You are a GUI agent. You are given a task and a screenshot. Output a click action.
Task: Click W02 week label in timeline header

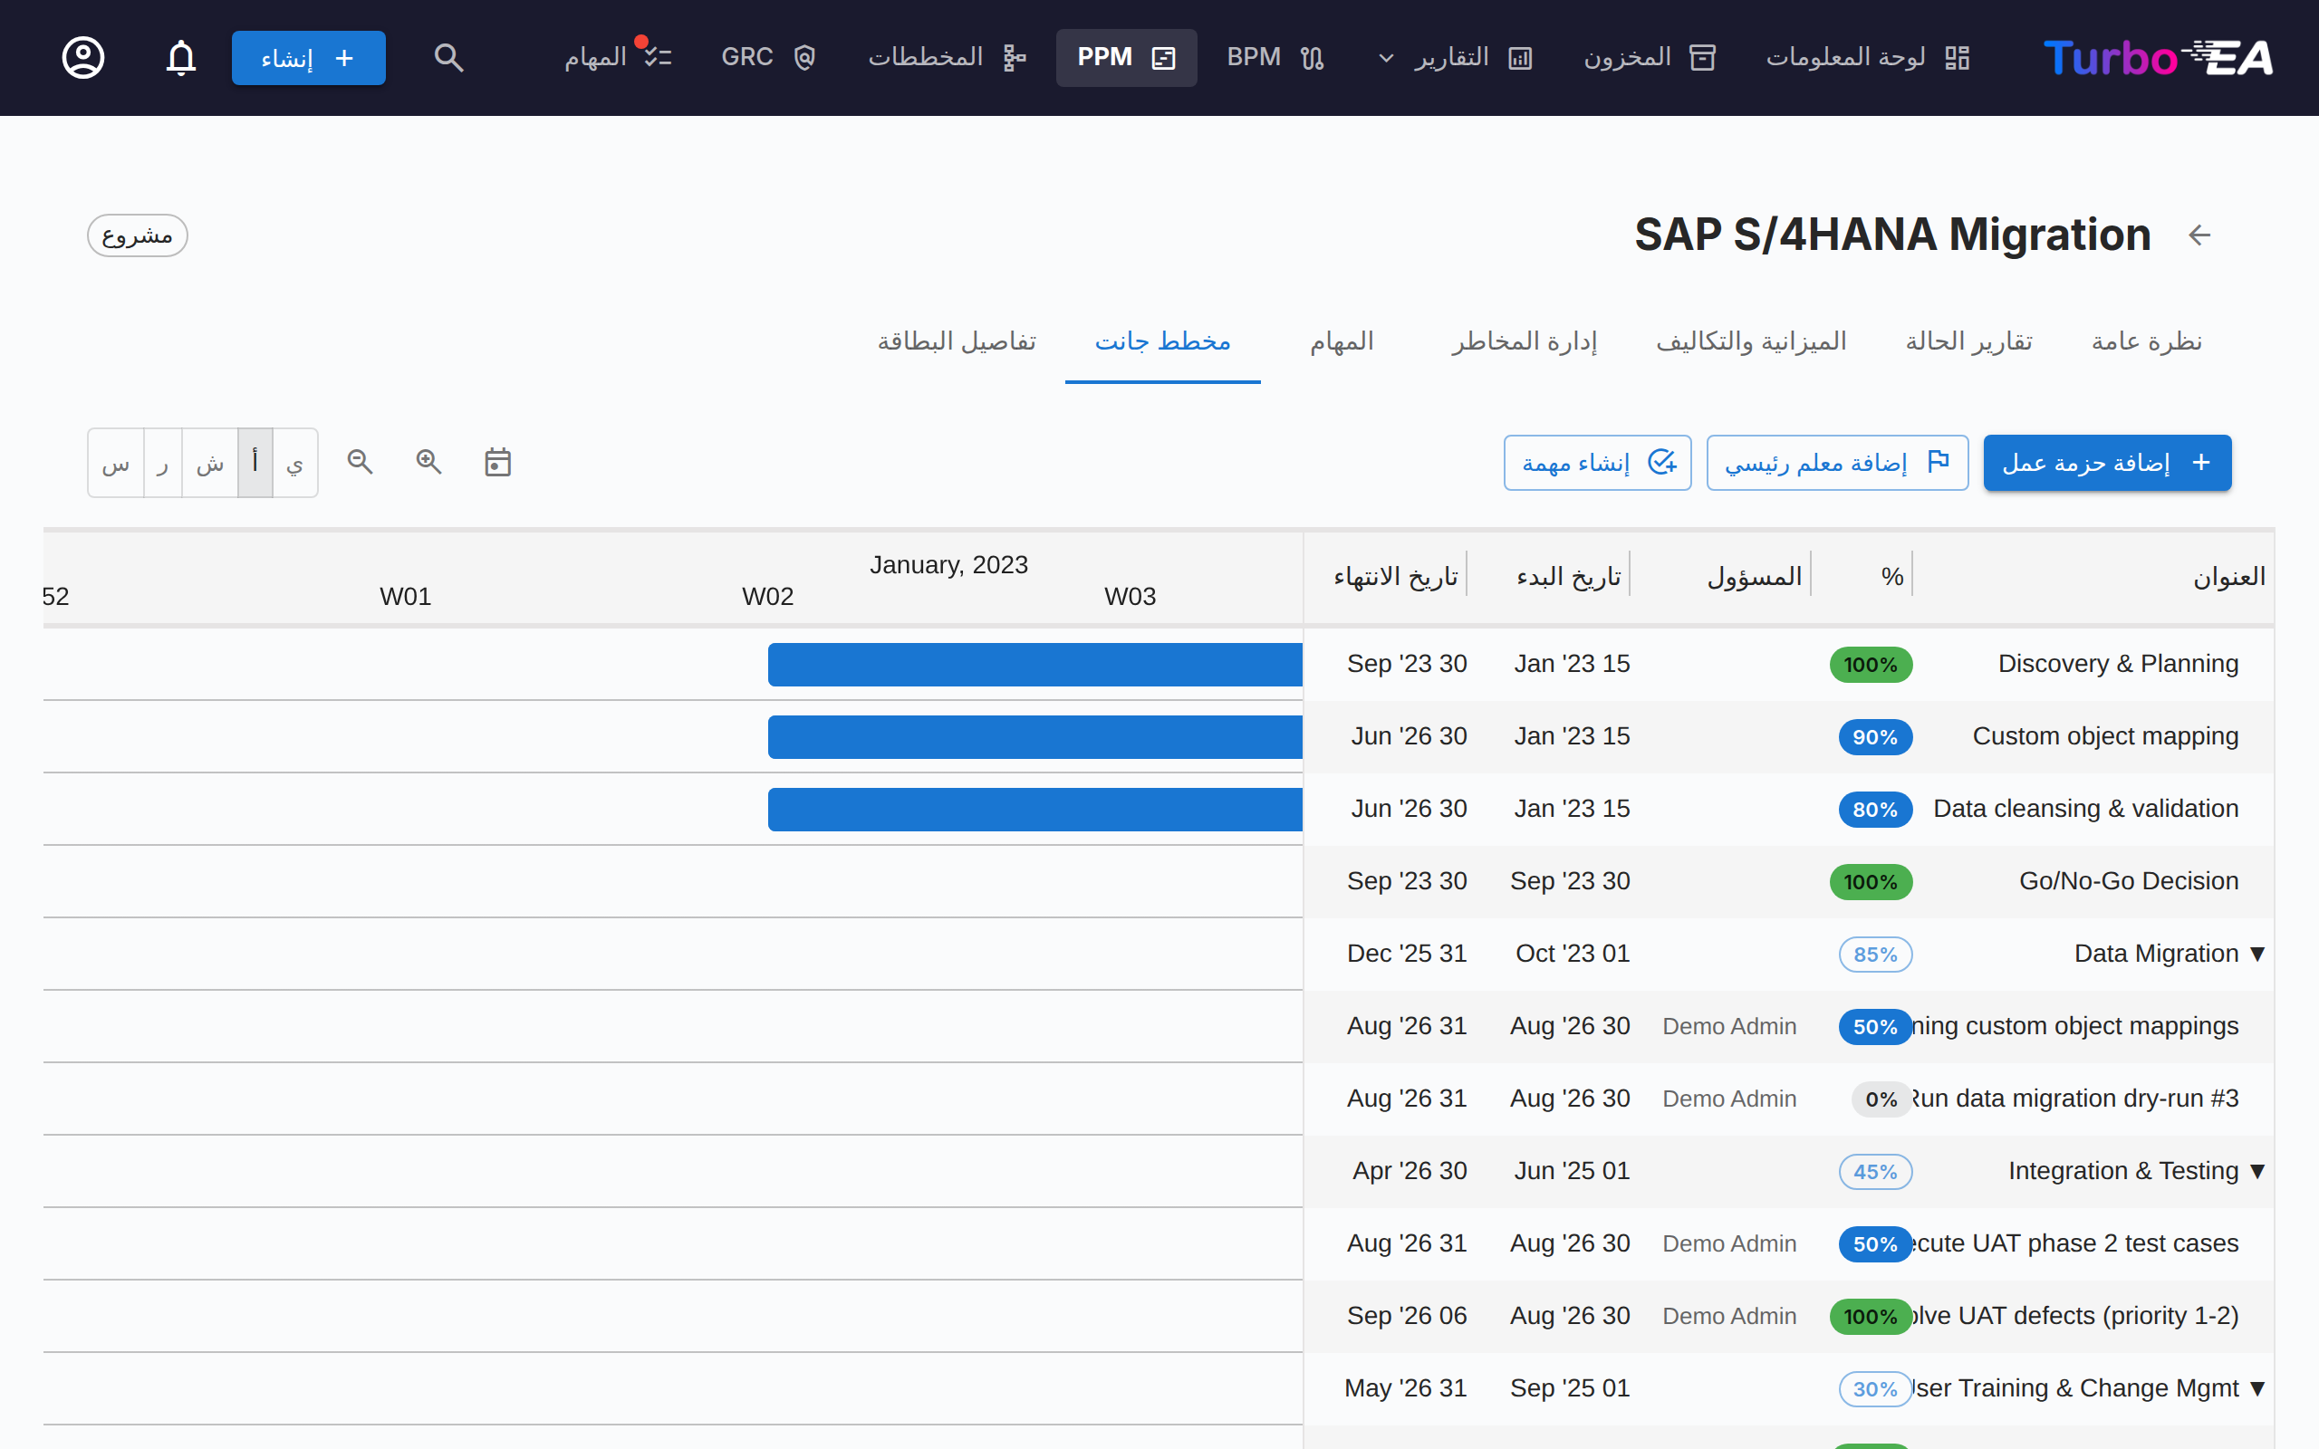[767, 597]
